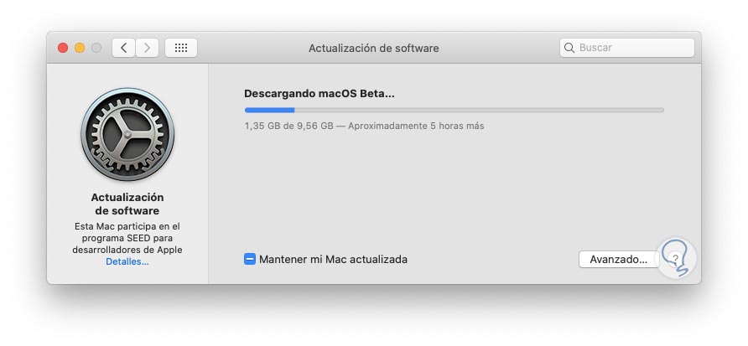Click the Actualización de software window title

(373, 48)
